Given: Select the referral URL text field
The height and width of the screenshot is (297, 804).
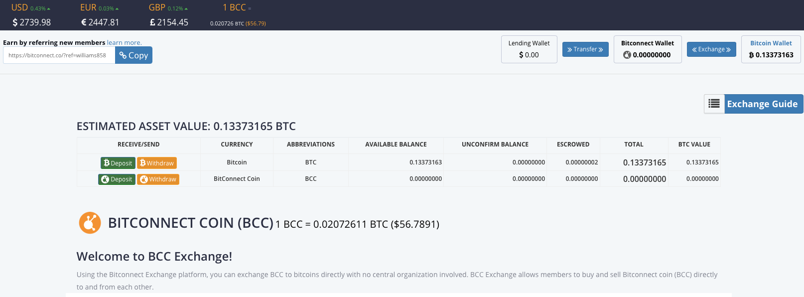Looking at the screenshot, I should (59, 55).
